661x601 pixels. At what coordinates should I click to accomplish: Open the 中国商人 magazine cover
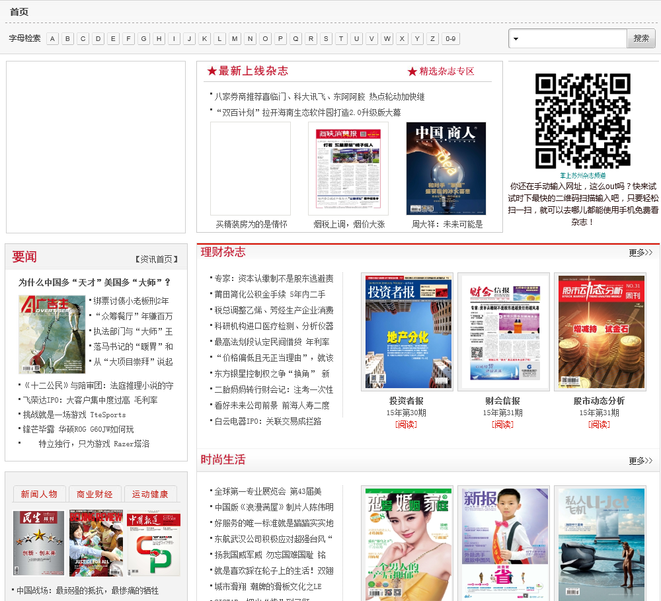[446, 169]
